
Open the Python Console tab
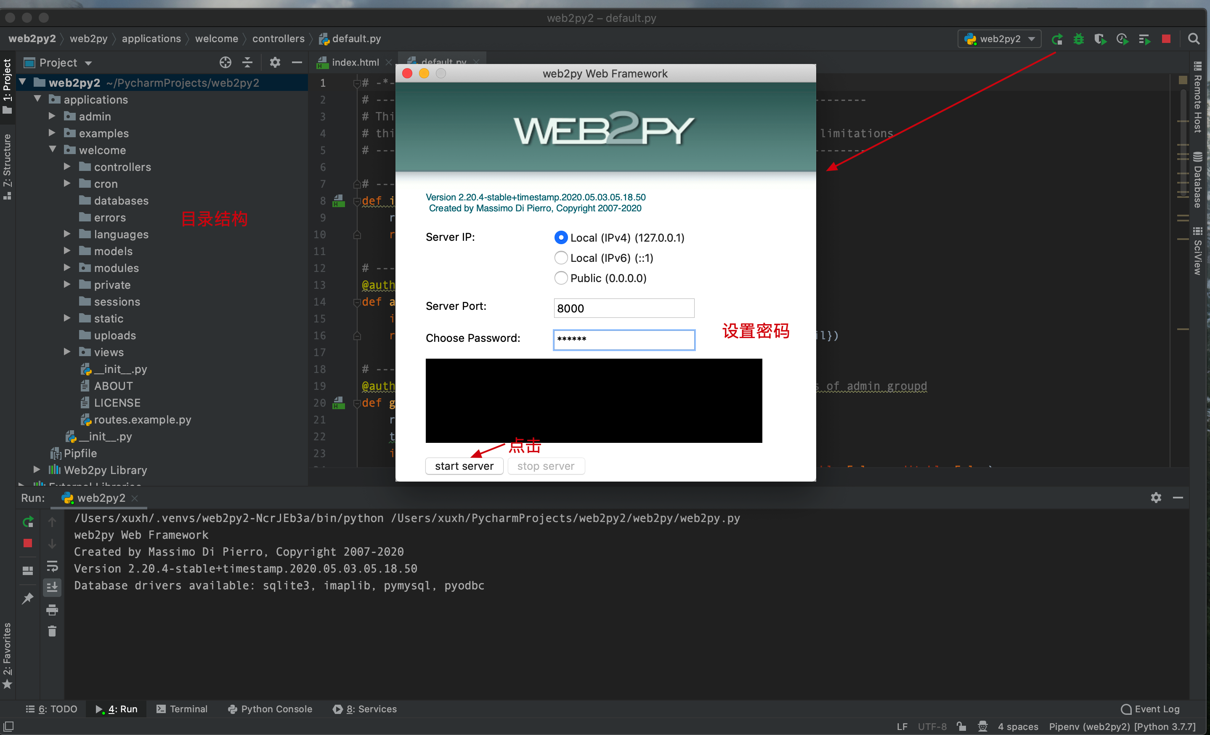tap(270, 709)
